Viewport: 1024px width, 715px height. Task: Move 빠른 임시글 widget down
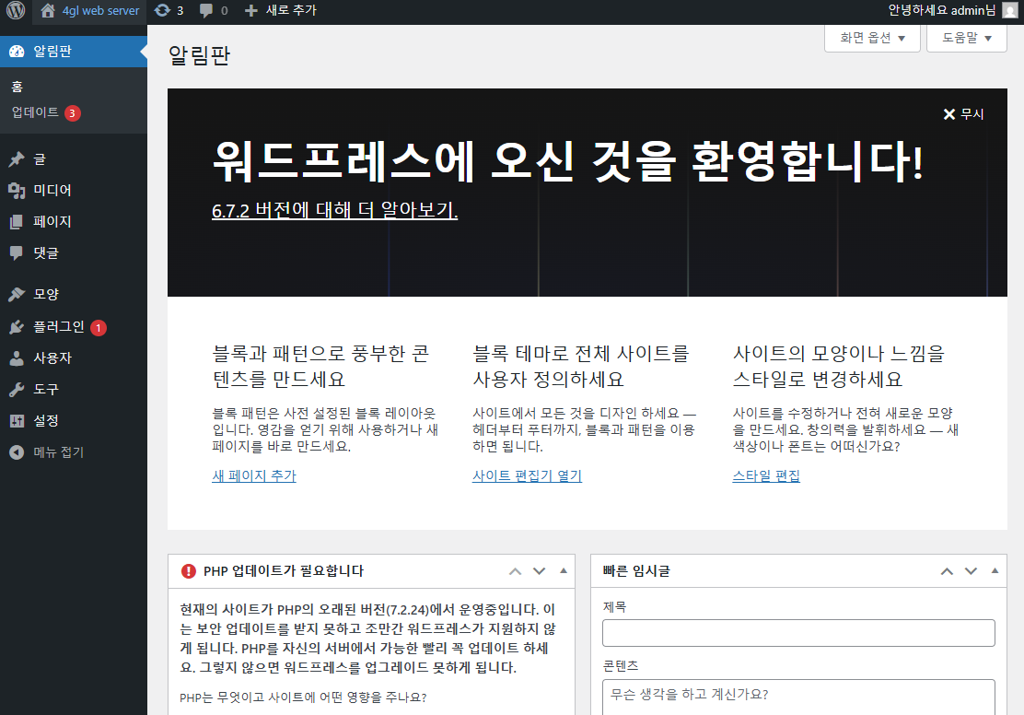click(971, 571)
